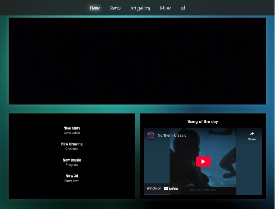Open the Charlotte drawing link
Image resolution: width=278 pixels, height=209 pixels.
pos(72,149)
